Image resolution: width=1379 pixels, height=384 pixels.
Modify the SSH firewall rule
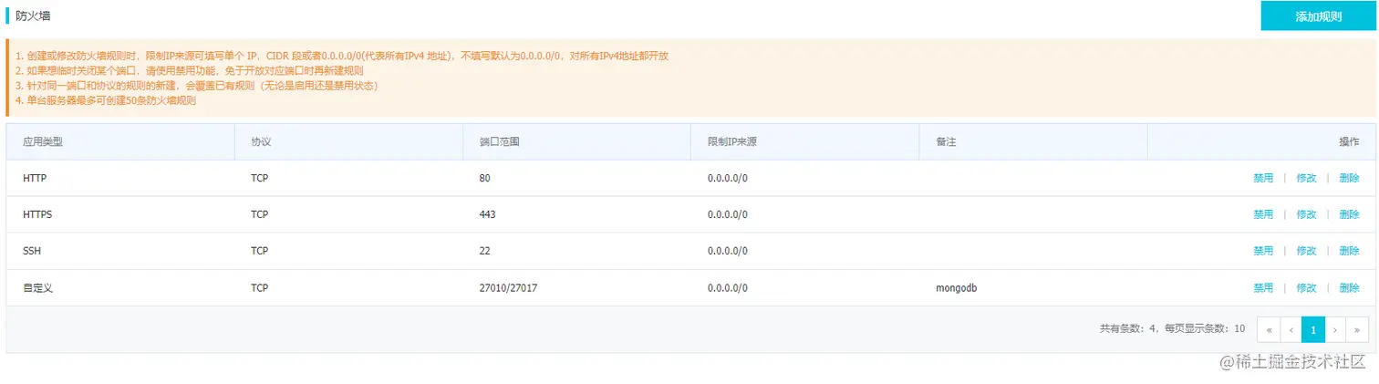tap(1306, 251)
